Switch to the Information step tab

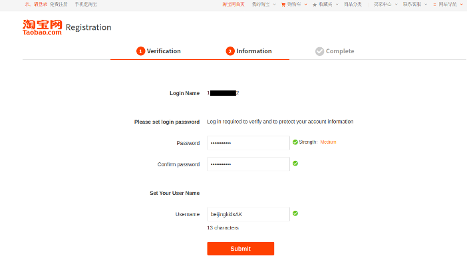point(249,51)
